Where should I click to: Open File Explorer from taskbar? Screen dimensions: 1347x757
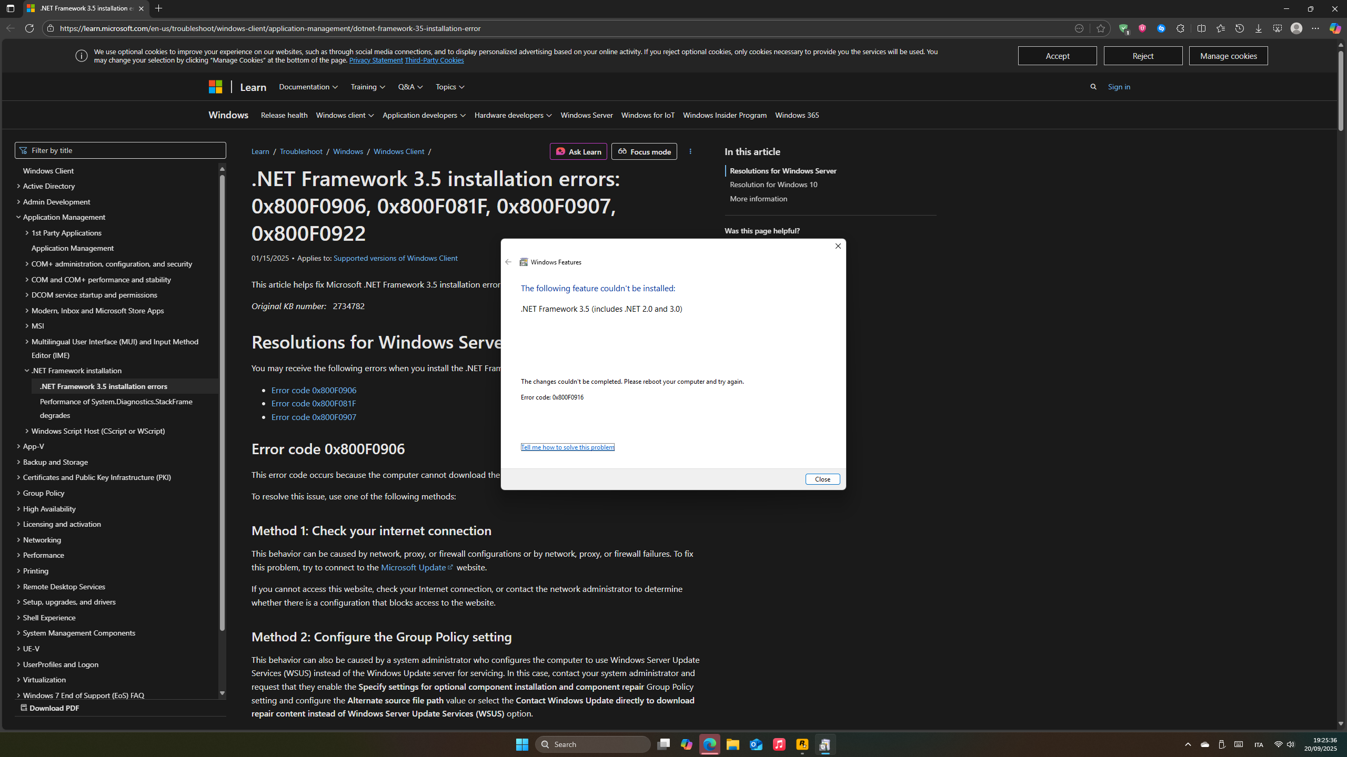tap(732, 744)
